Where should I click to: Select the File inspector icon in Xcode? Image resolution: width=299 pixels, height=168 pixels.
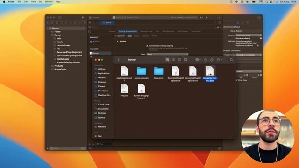click(238, 23)
